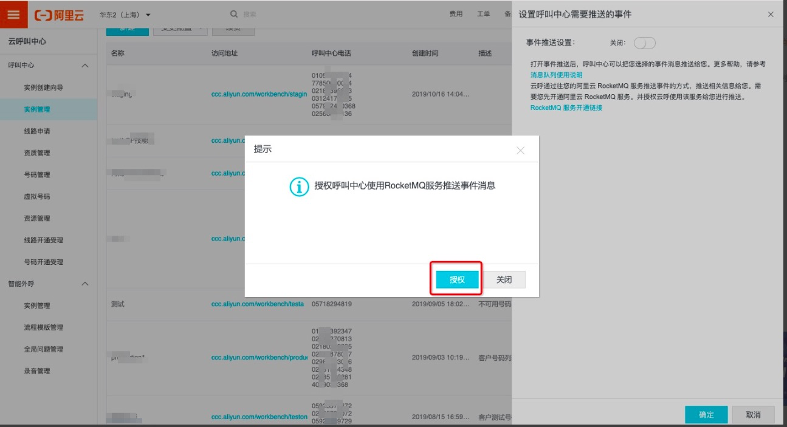Open 虚拟号码 in sidebar
787x427 pixels.
(x=37, y=197)
